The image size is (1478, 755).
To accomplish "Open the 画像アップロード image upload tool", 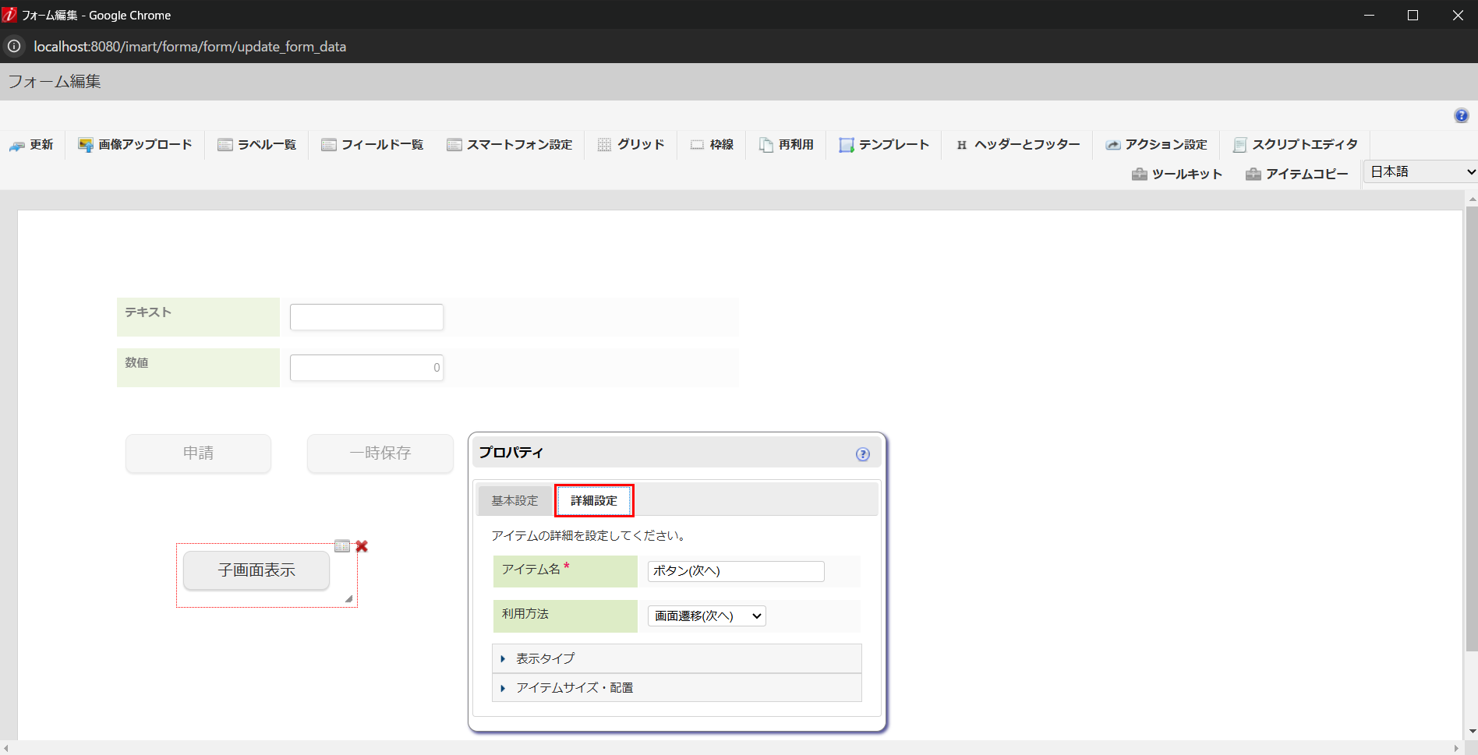I will [134, 144].
